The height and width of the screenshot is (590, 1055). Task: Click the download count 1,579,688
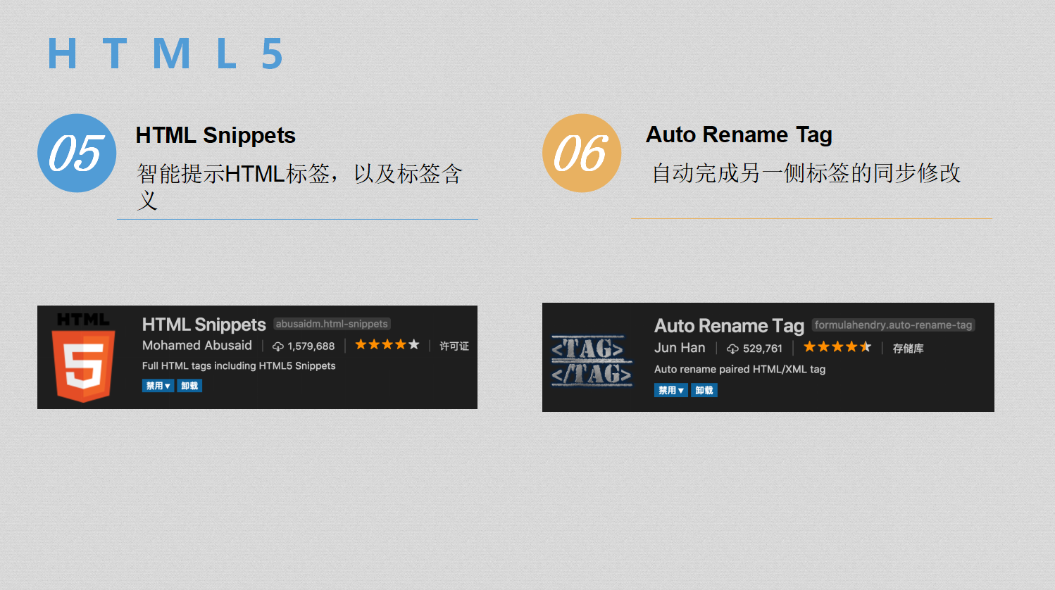coord(311,346)
